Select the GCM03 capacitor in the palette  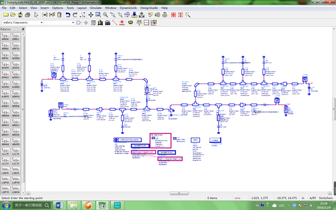pyautogui.click(x=16, y=56)
